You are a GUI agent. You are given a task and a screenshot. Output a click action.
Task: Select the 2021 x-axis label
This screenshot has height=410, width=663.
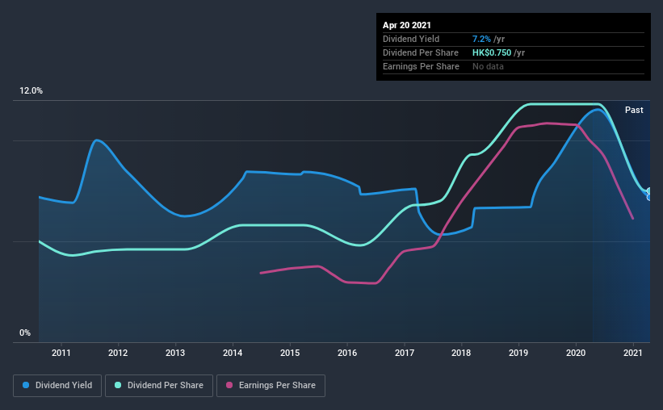pos(633,353)
